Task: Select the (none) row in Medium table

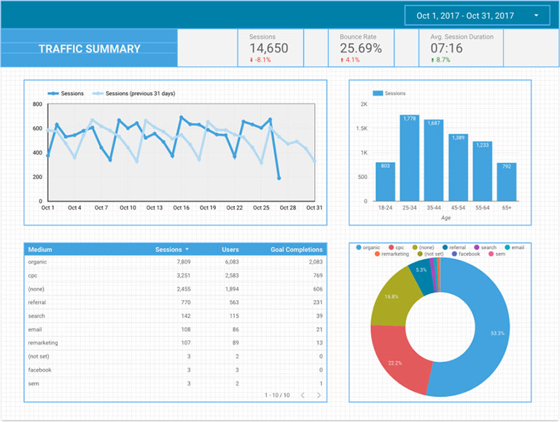Action: [x=175, y=289]
